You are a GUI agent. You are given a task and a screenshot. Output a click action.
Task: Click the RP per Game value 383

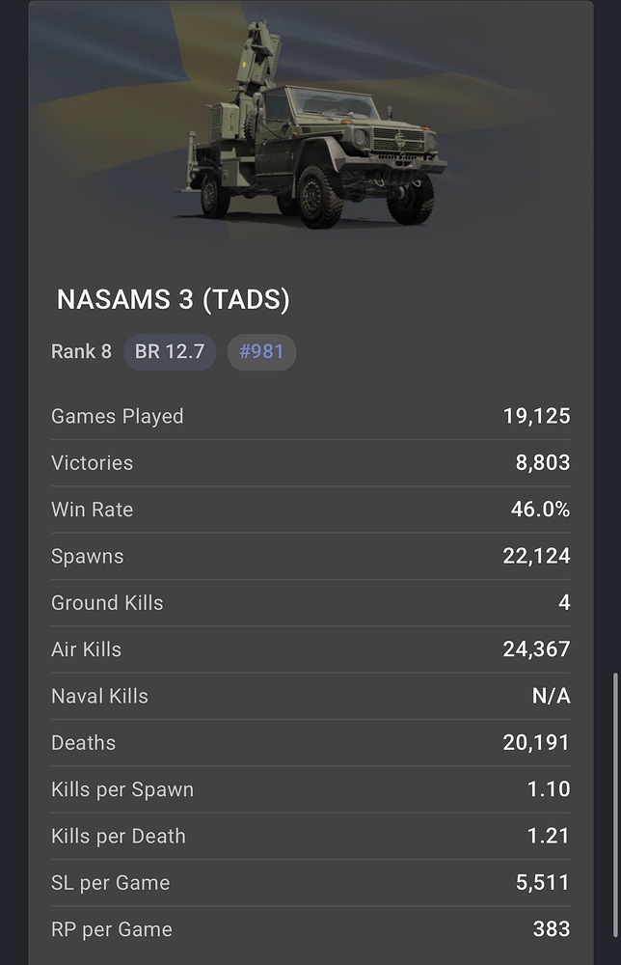point(552,929)
